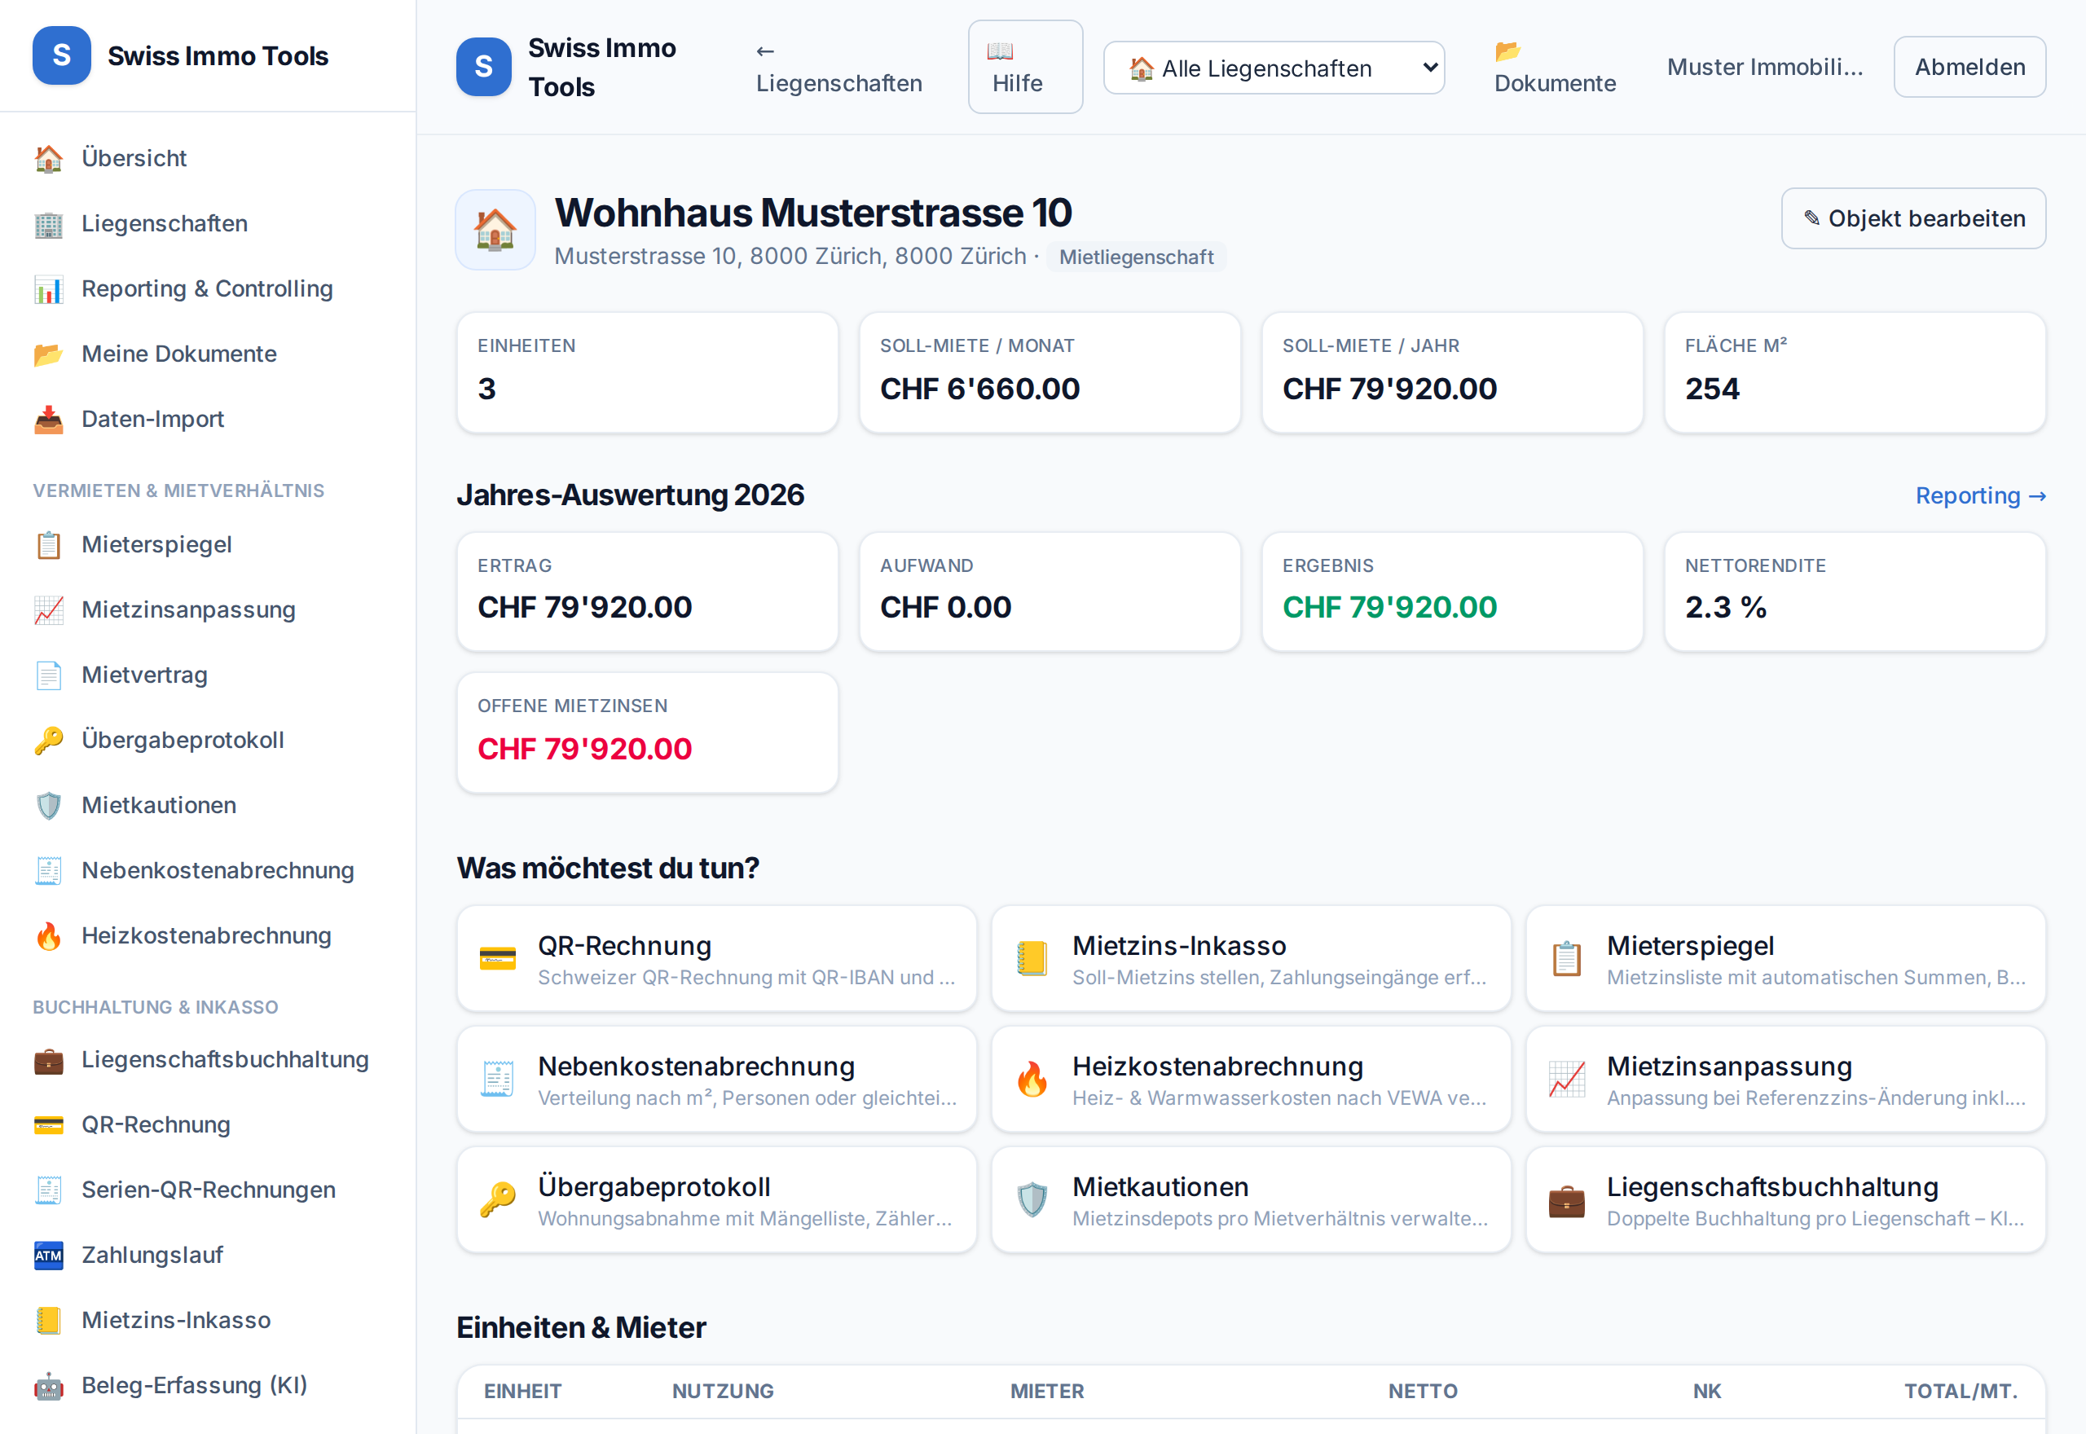Click the Daten-Import inbox icon
Viewport: 2086px width, 1434px height.
coord(49,419)
